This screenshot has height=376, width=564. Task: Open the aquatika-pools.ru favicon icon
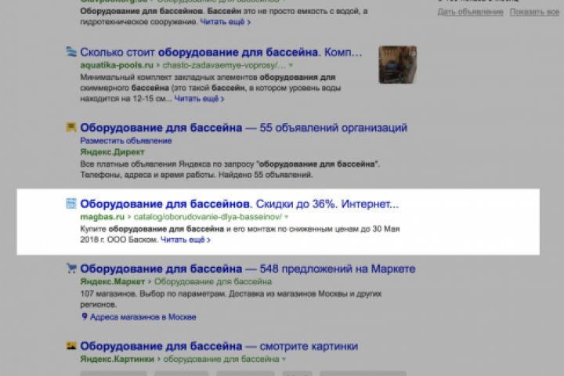(71, 52)
